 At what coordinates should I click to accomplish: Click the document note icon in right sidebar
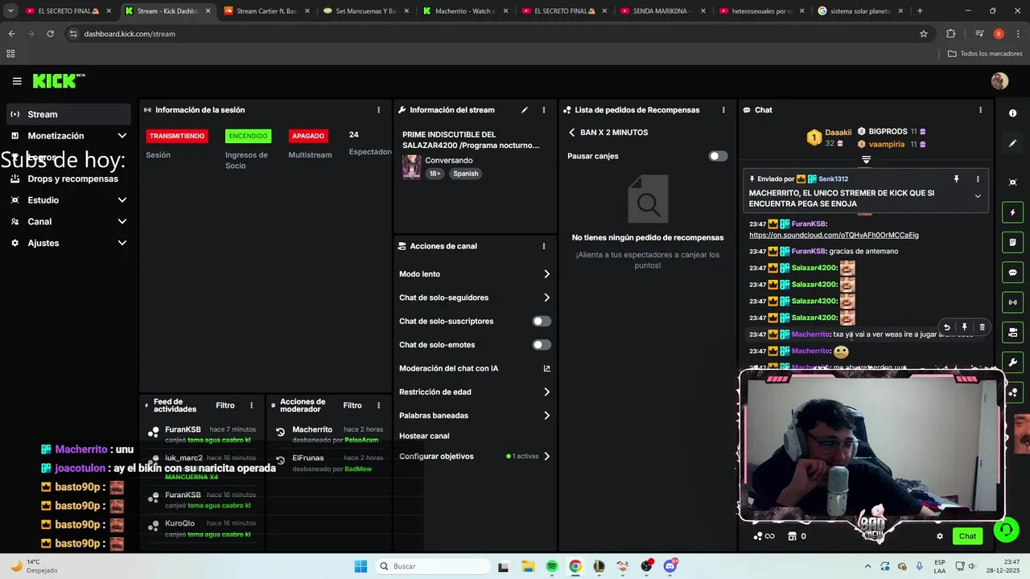point(1012,242)
